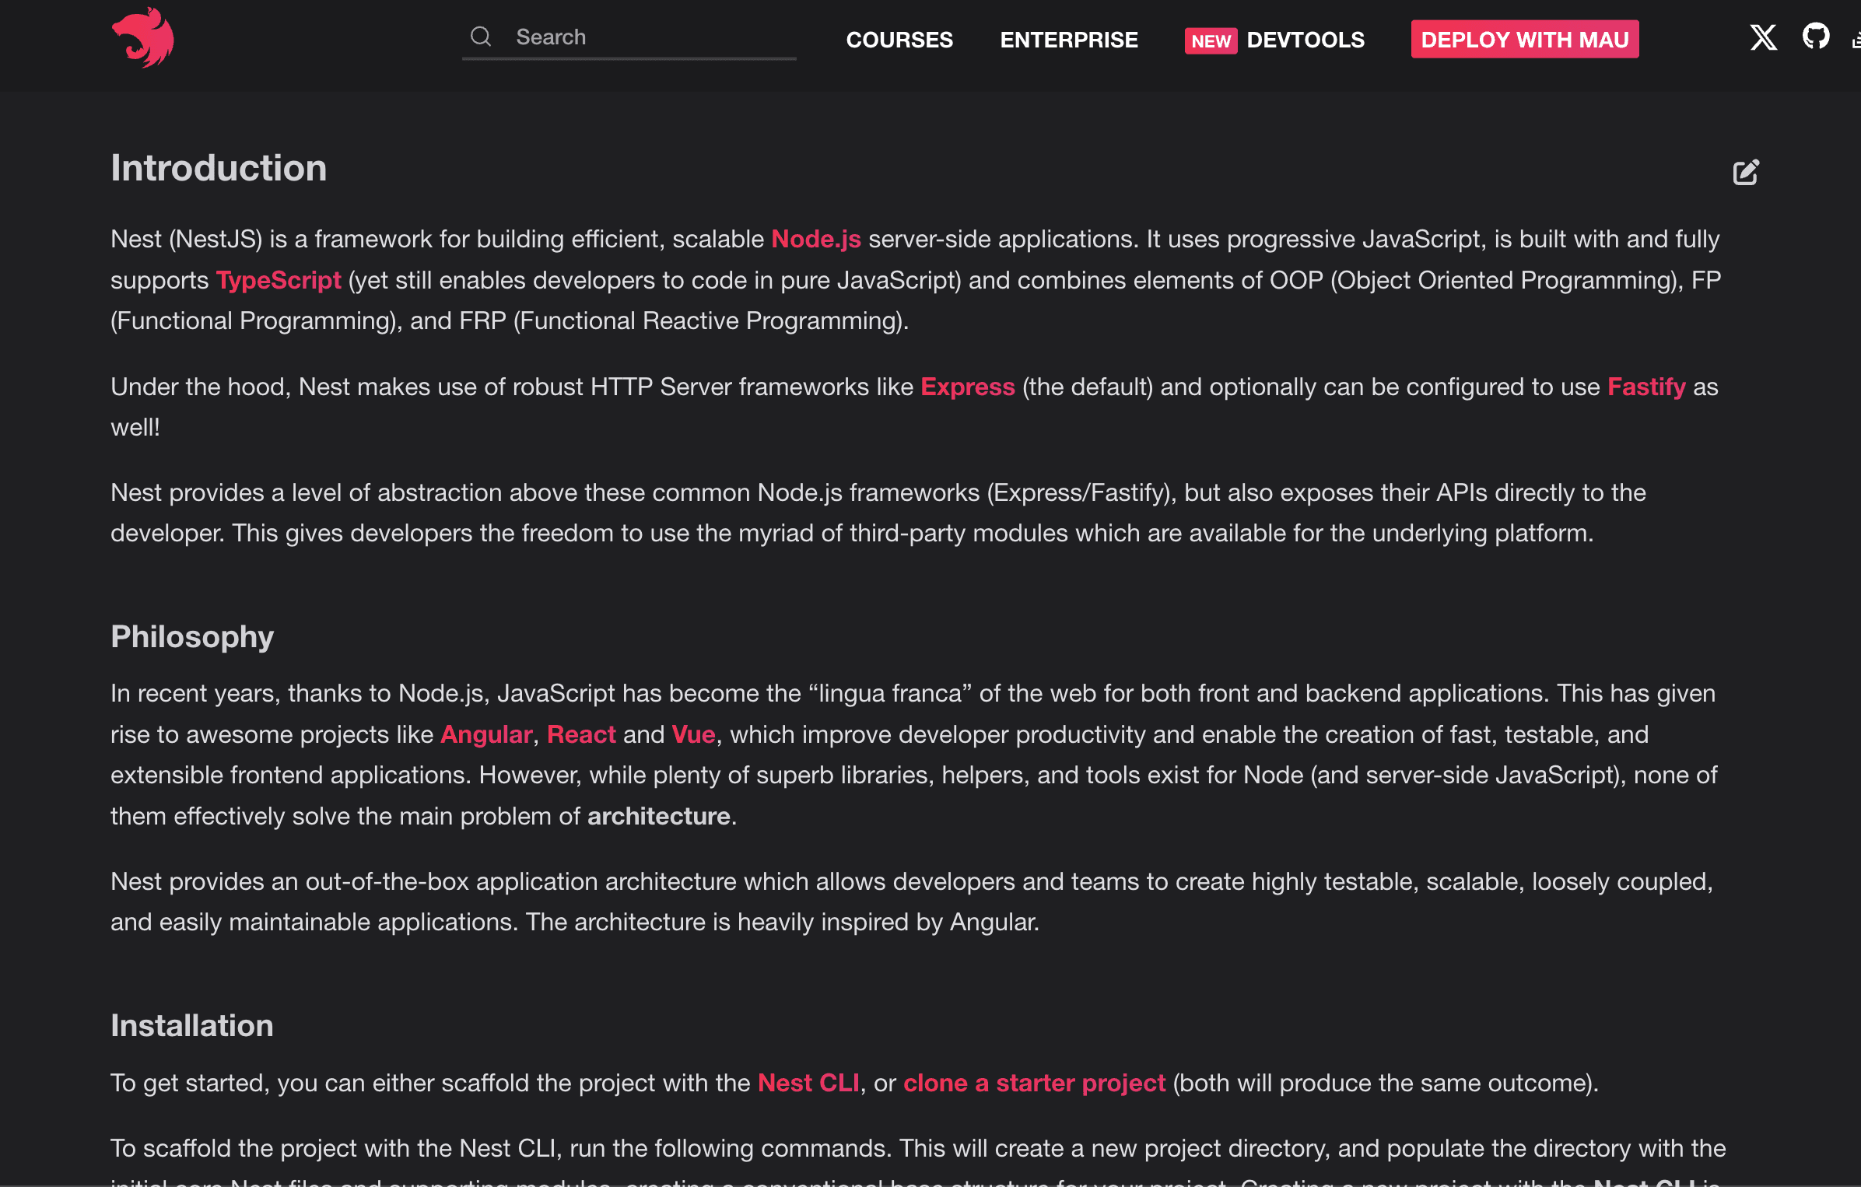Open the Fastify link

tap(1646, 387)
